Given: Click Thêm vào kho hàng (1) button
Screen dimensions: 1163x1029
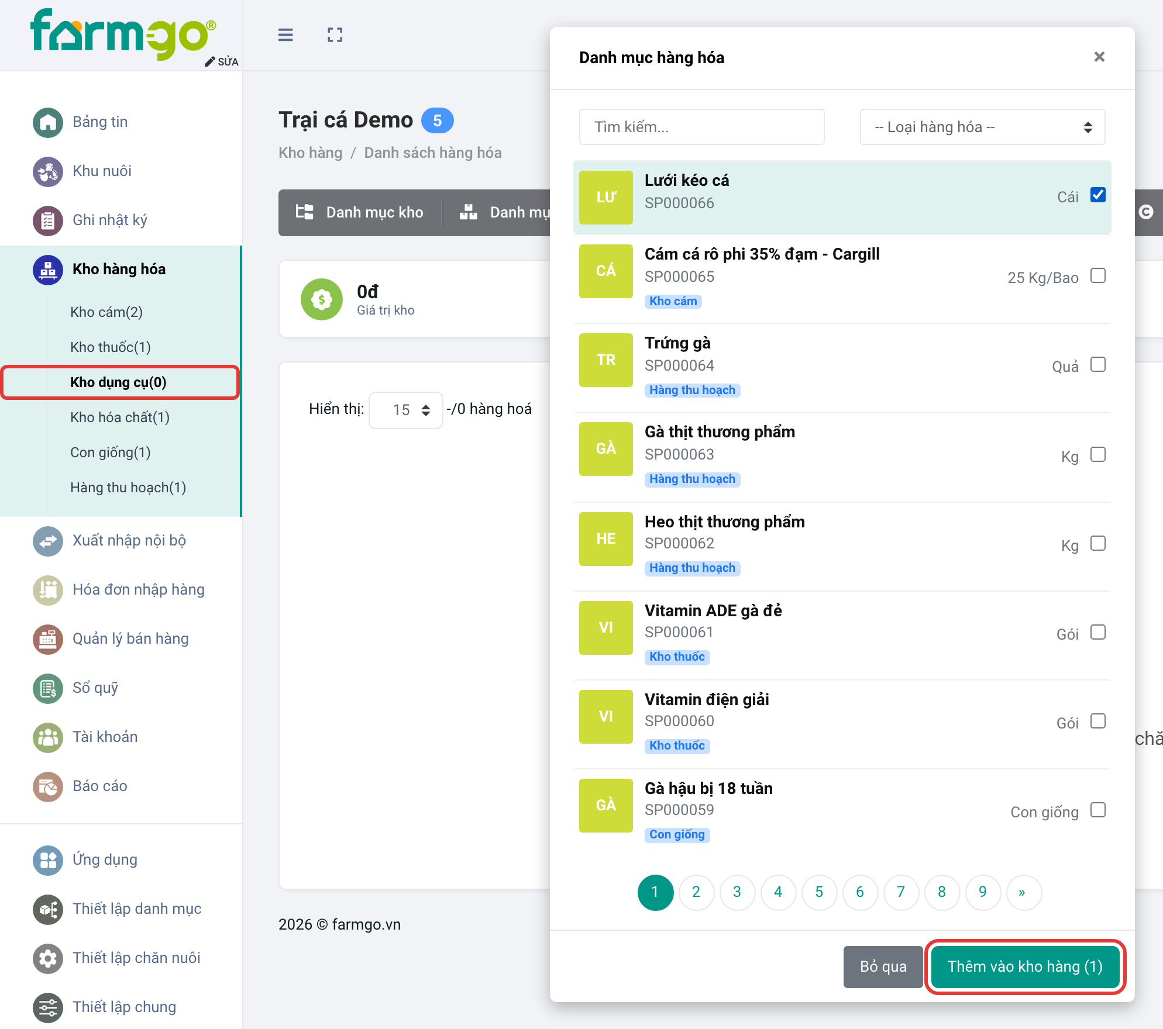Looking at the screenshot, I should pos(1025,966).
